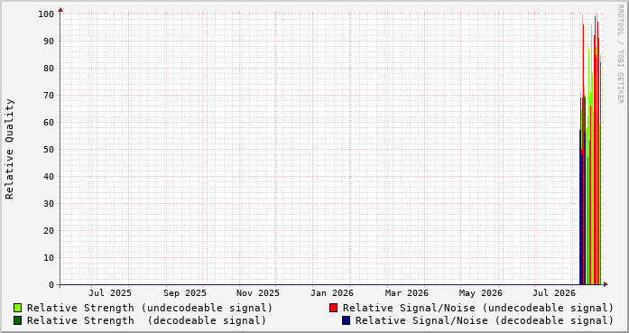Click the May 2026 axis label

[481, 293]
